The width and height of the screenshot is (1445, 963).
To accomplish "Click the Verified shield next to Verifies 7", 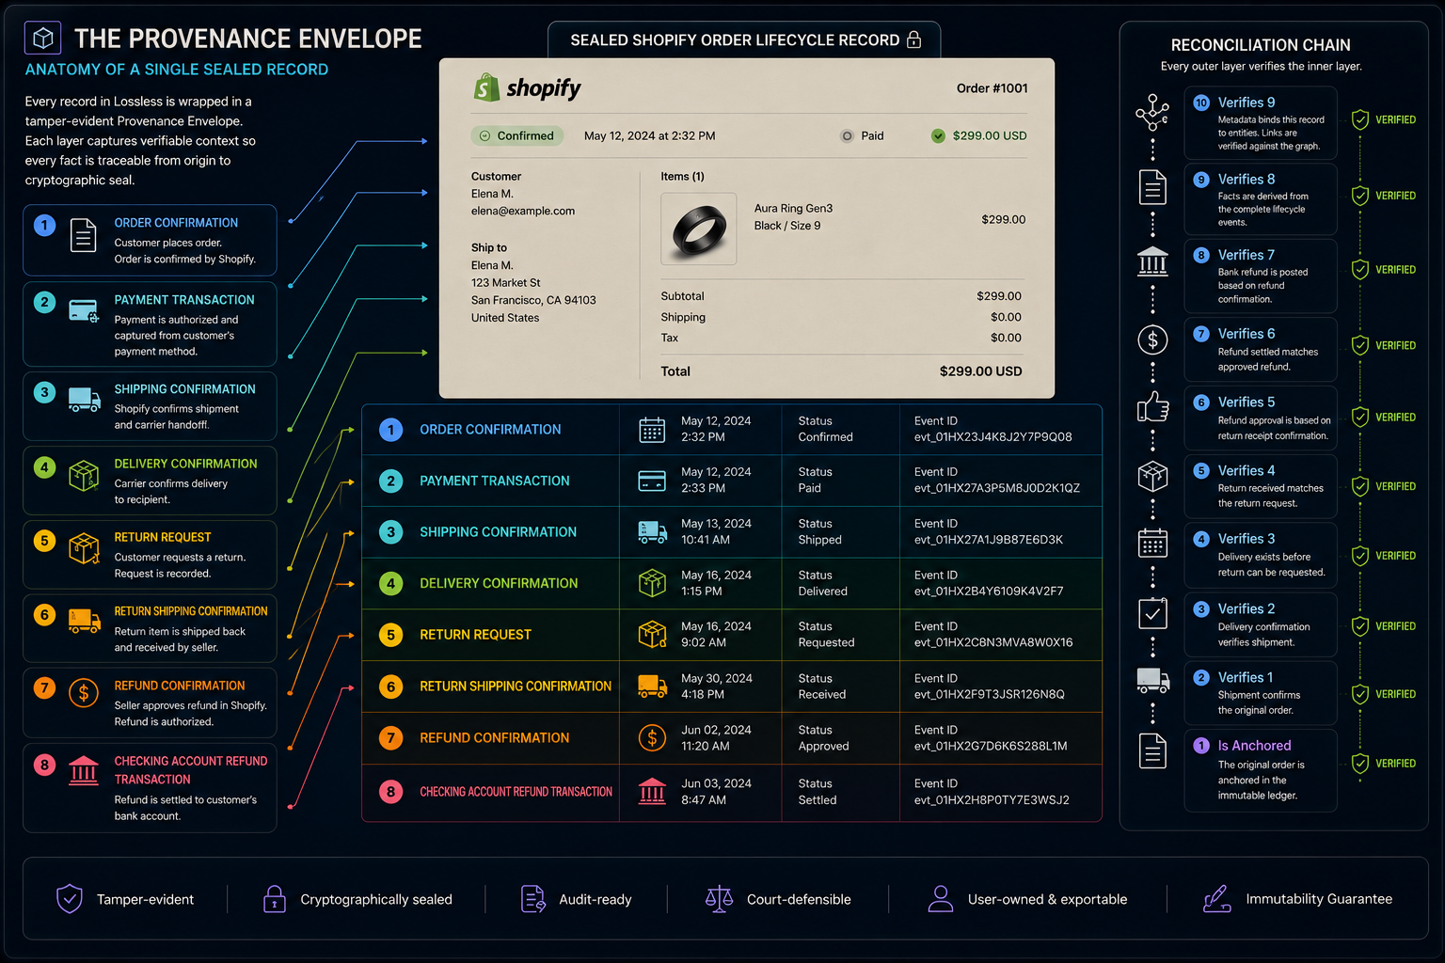I will pyautogui.click(x=1359, y=270).
